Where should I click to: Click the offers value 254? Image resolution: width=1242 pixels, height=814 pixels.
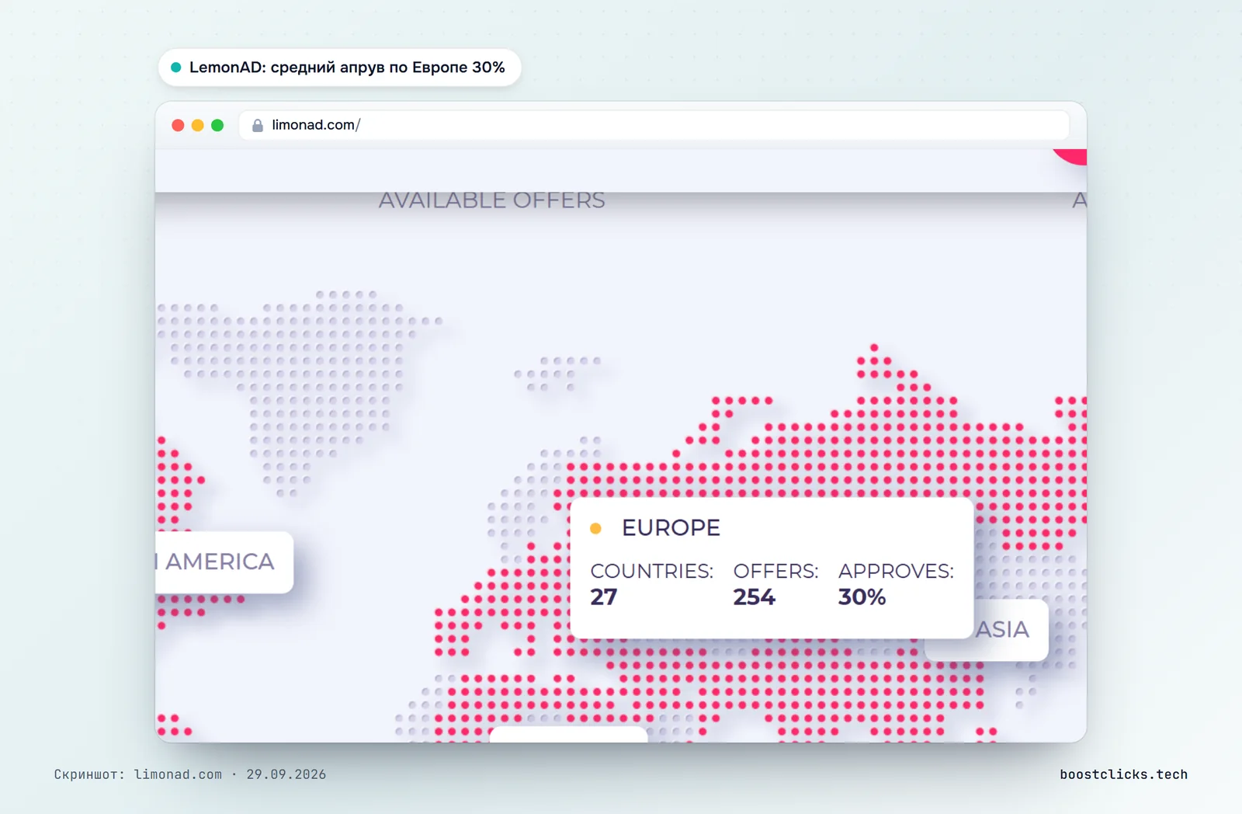pyautogui.click(x=754, y=597)
